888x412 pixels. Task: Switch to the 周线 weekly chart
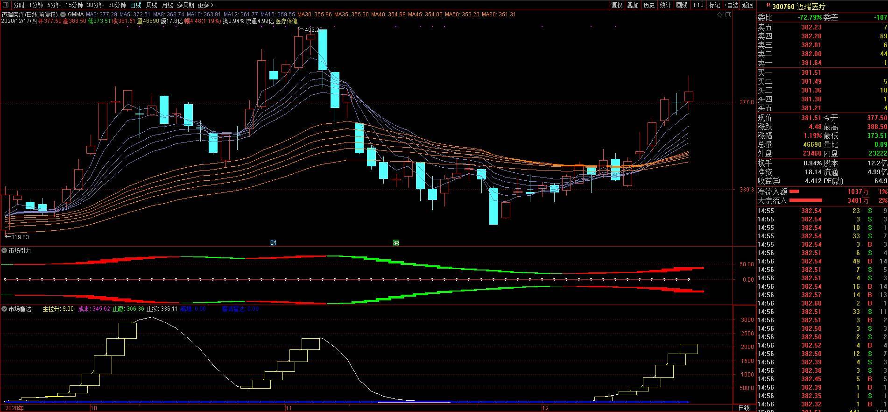(x=151, y=5)
